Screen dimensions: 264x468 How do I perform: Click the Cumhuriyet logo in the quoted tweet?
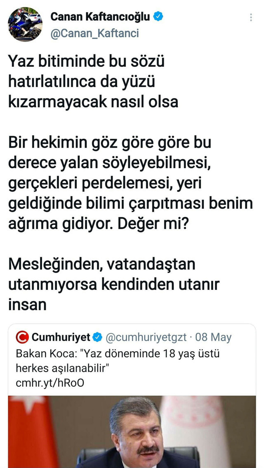(x=23, y=337)
